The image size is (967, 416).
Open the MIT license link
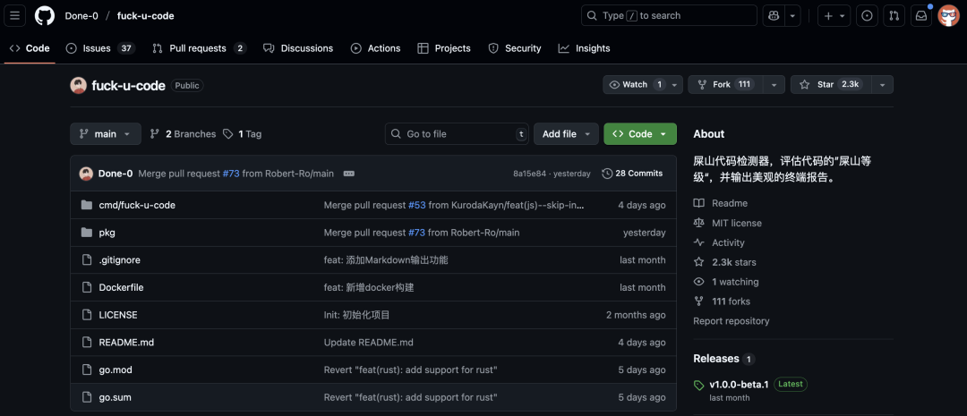click(728, 223)
